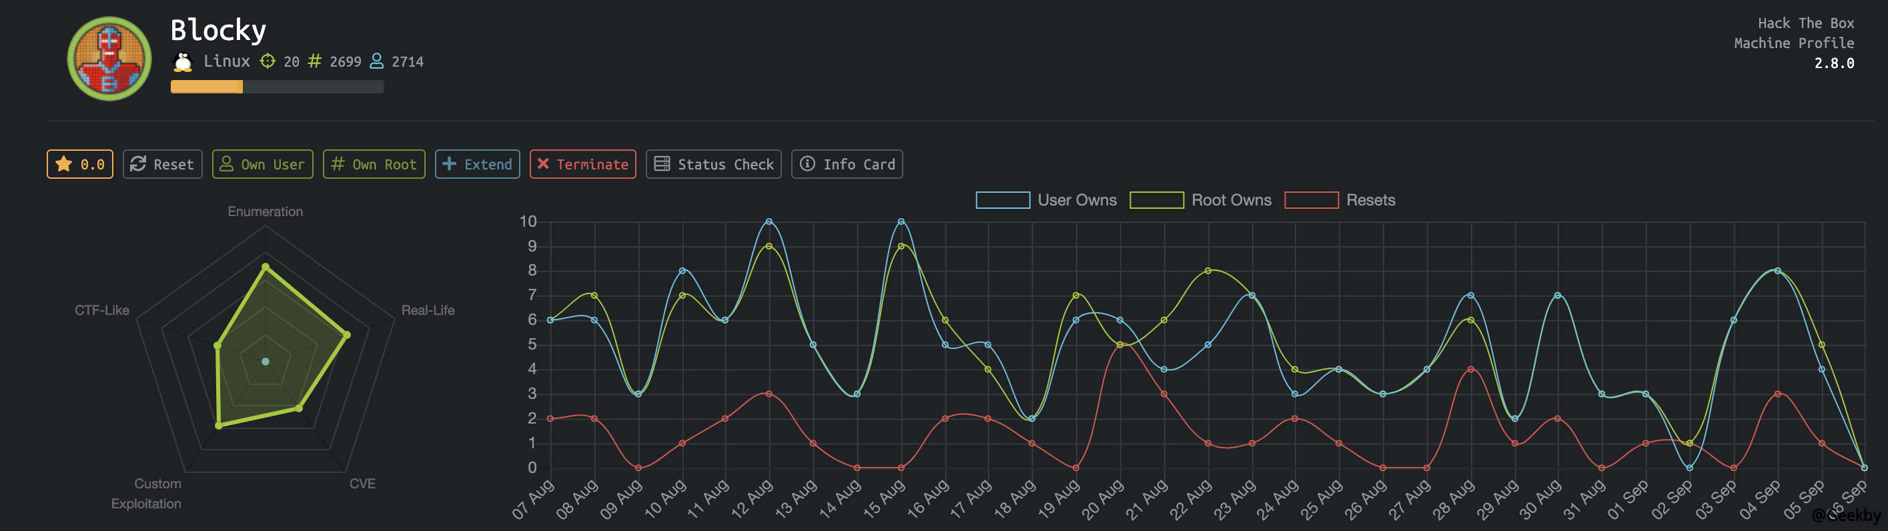Click the Real-Life axis label
The width and height of the screenshot is (1888, 531).
[x=428, y=311]
